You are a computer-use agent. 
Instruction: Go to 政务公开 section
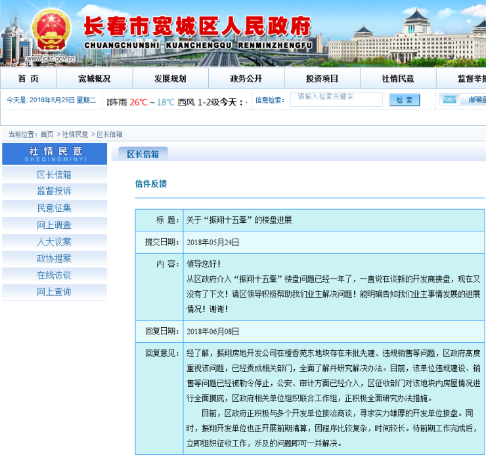[246, 79]
